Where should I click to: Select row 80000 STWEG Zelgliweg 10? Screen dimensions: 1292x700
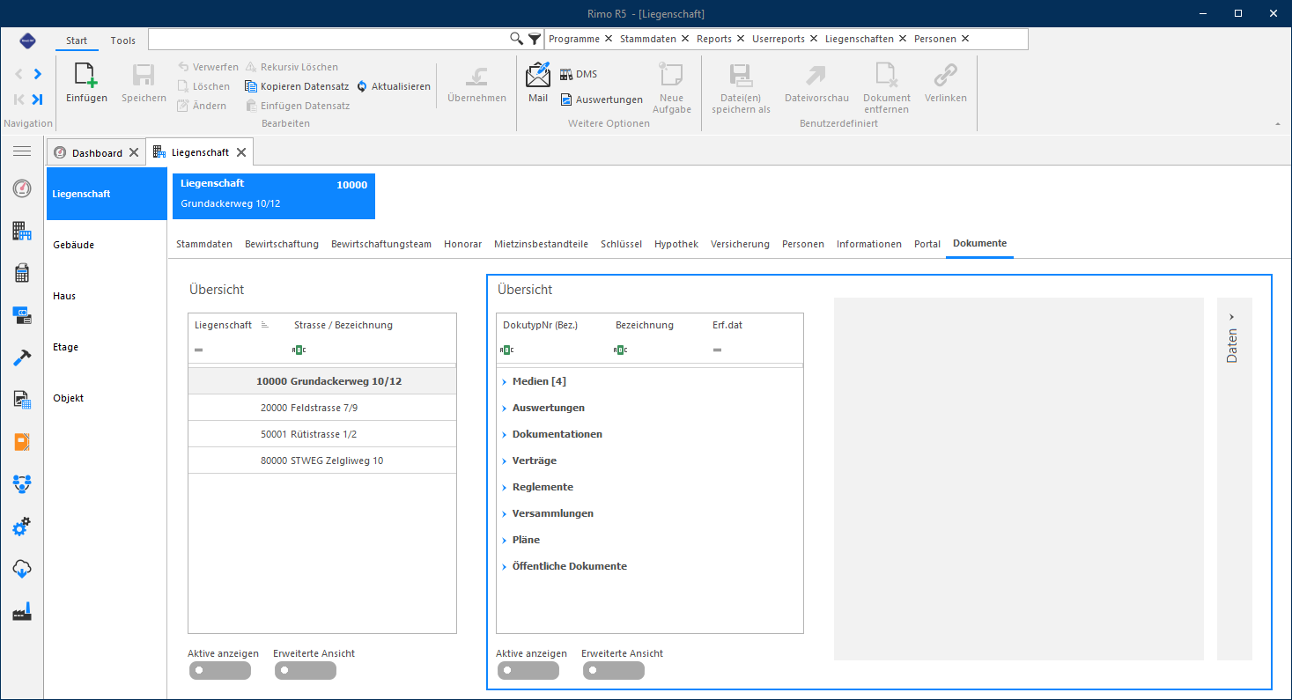pos(322,461)
